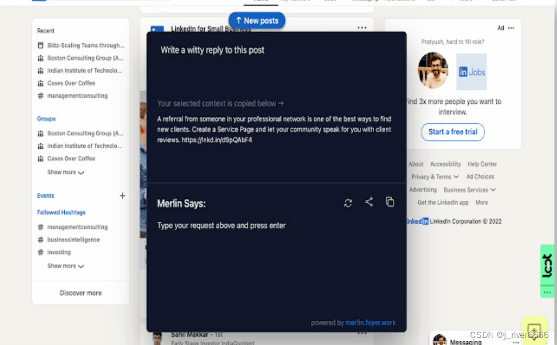Image resolution: width=557 pixels, height=345 pixels.
Task: Add an event with the plus icon
Action: [x=122, y=196]
